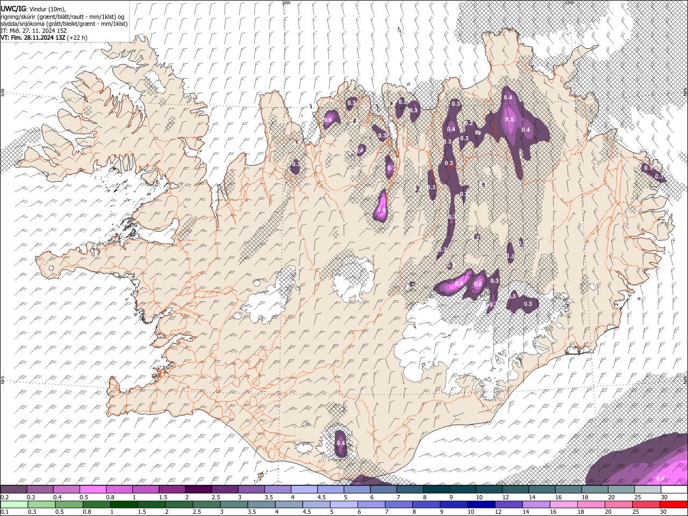Click 'VT: Fim. 28.11.2024 13Z (+22 h)' text
Viewport: 688px width, 516px height.
44,38
